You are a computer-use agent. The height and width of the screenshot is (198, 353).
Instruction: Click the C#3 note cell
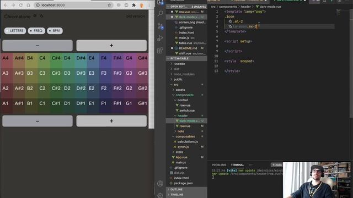point(56,76)
